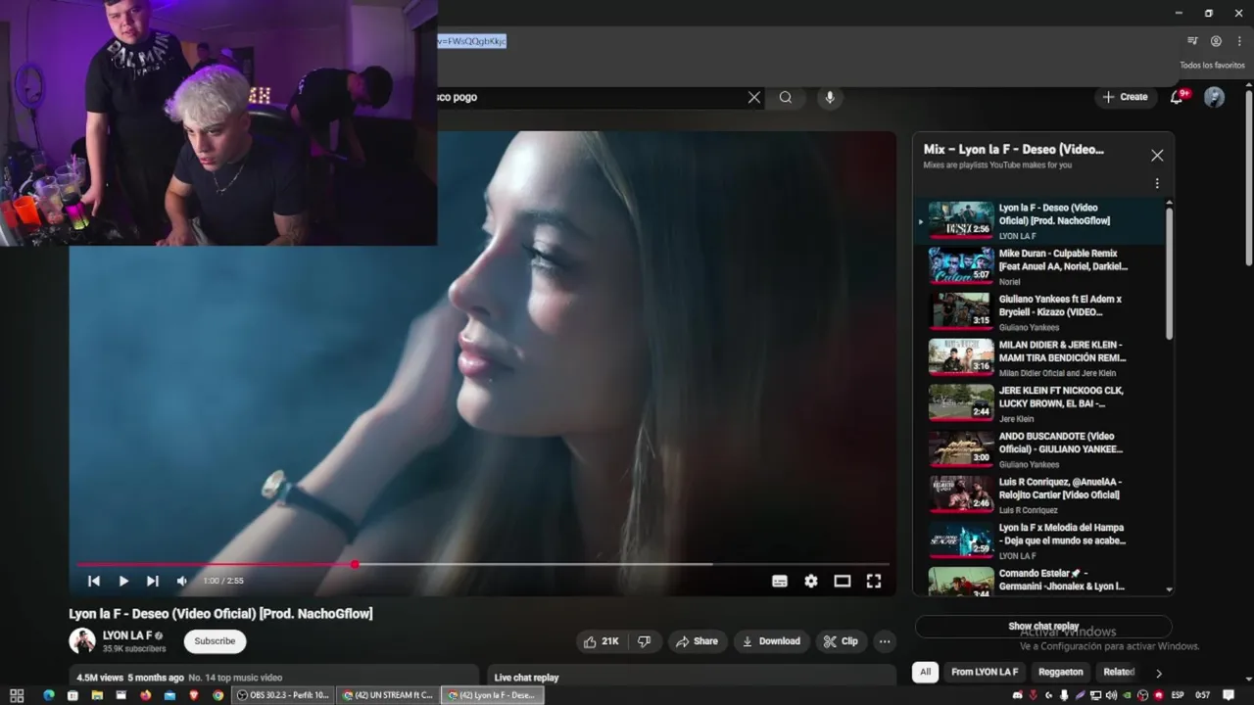The image size is (1254, 705).
Task: Open MILAN DIDIER MAMI TIRA BENDICIÓN playlist item
Action: pyautogui.click(x=1041, y=358)
